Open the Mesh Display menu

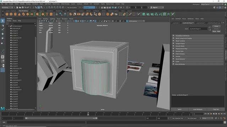pos(65,4)
